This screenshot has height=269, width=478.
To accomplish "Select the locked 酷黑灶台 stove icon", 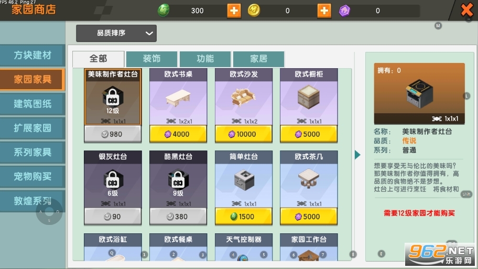I will [x=178, y=179].
